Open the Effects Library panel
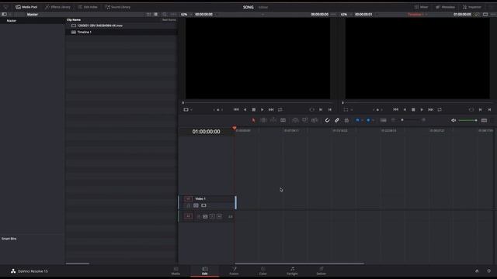This screenshot has width=497, height=279. [x=57, y=7]
